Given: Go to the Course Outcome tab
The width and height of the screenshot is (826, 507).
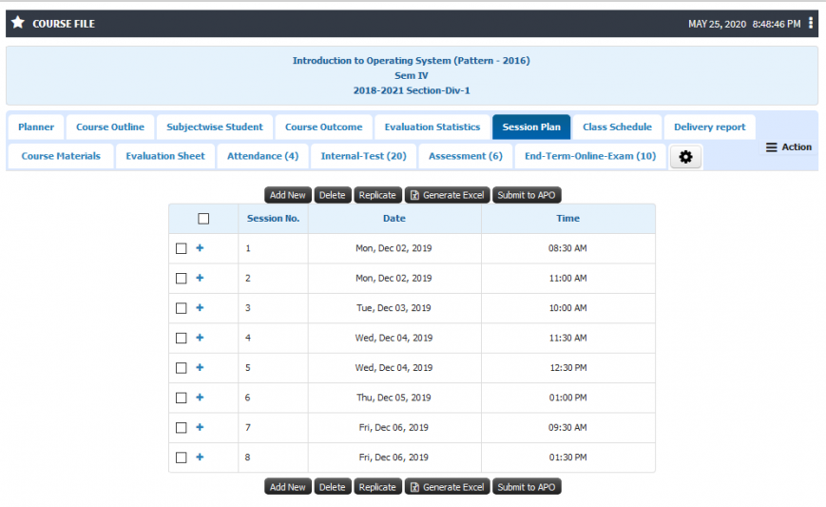Looking at the screenshot, I should [x=323, y=127].
